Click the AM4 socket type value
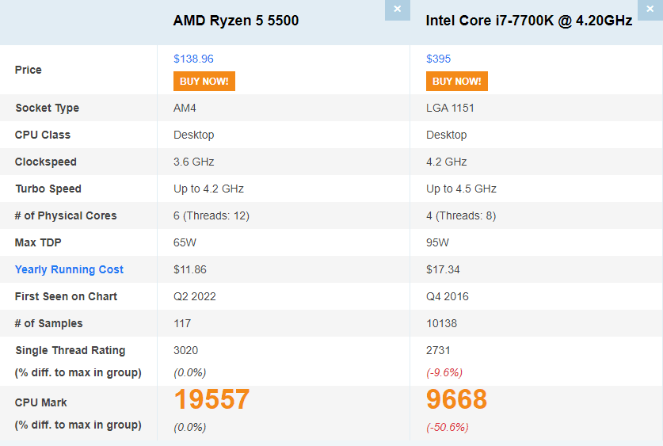Image resolution: width=663 pixels, height=446 pixels. click(x=185, y=108)
